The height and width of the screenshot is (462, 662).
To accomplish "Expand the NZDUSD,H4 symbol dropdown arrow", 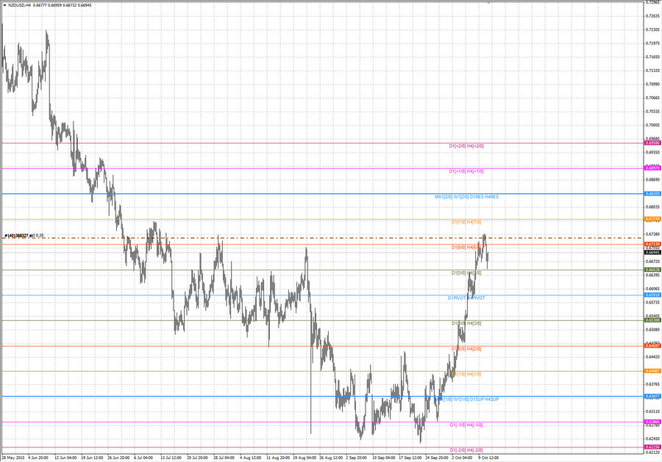I will click(7, 5).
